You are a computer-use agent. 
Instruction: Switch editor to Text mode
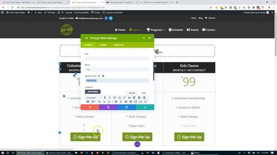144,93
